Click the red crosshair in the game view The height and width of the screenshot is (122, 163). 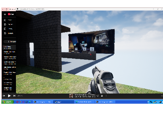coord(91,55)
